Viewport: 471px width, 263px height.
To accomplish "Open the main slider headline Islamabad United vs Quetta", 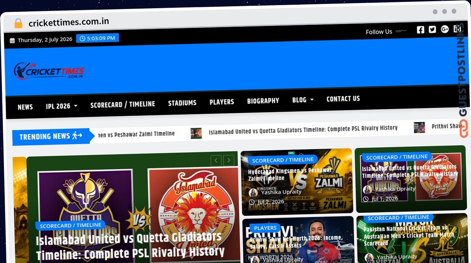I will 130,245.
